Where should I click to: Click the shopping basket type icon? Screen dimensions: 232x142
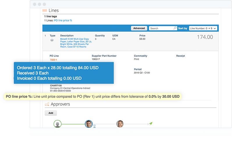point(52,40)
